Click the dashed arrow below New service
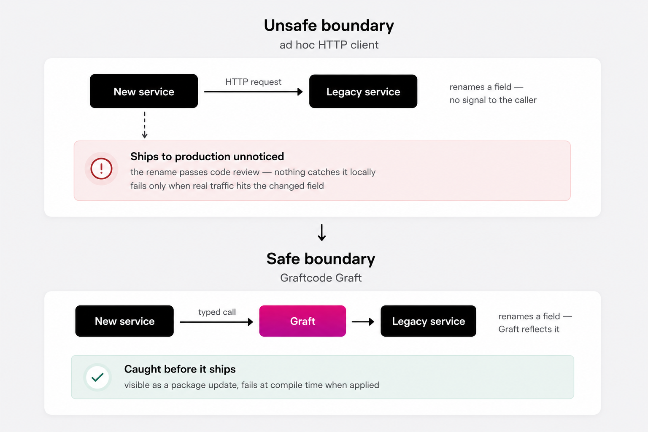The width and height of the screenshot is (648, 432). (x=145, y=125)
